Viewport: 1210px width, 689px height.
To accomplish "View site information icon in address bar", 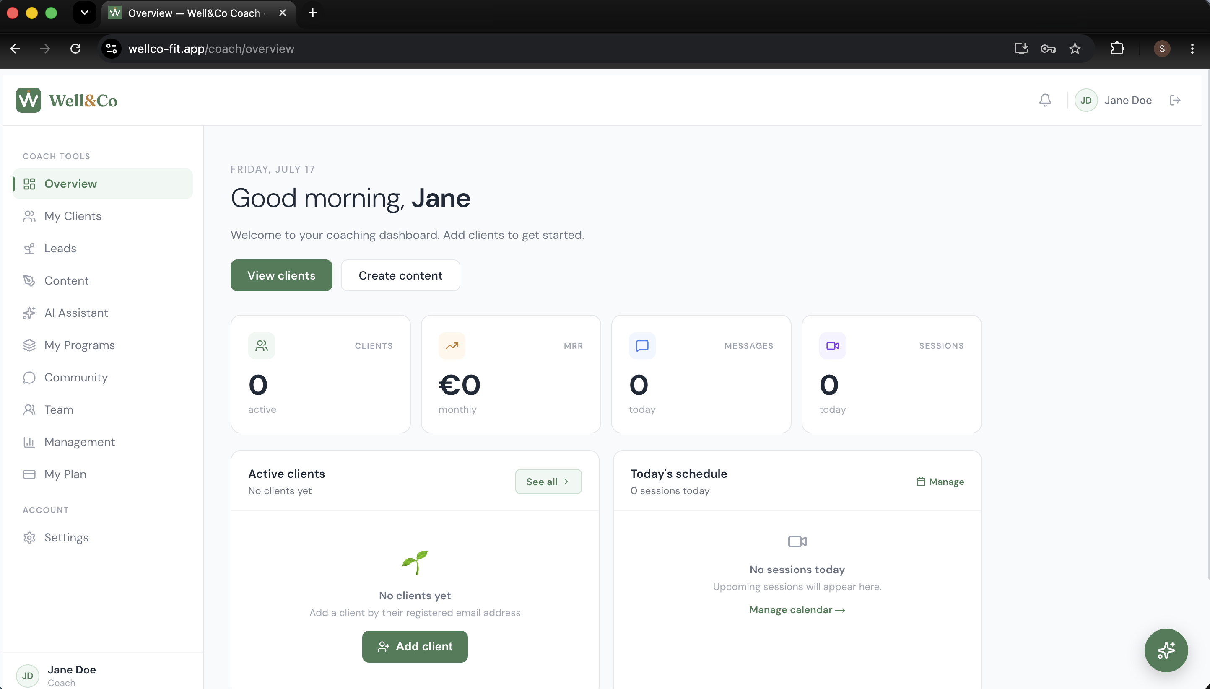I will 112,49.
